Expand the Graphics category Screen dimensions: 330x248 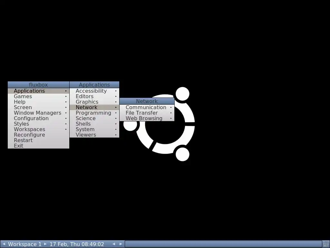[94, 102]
